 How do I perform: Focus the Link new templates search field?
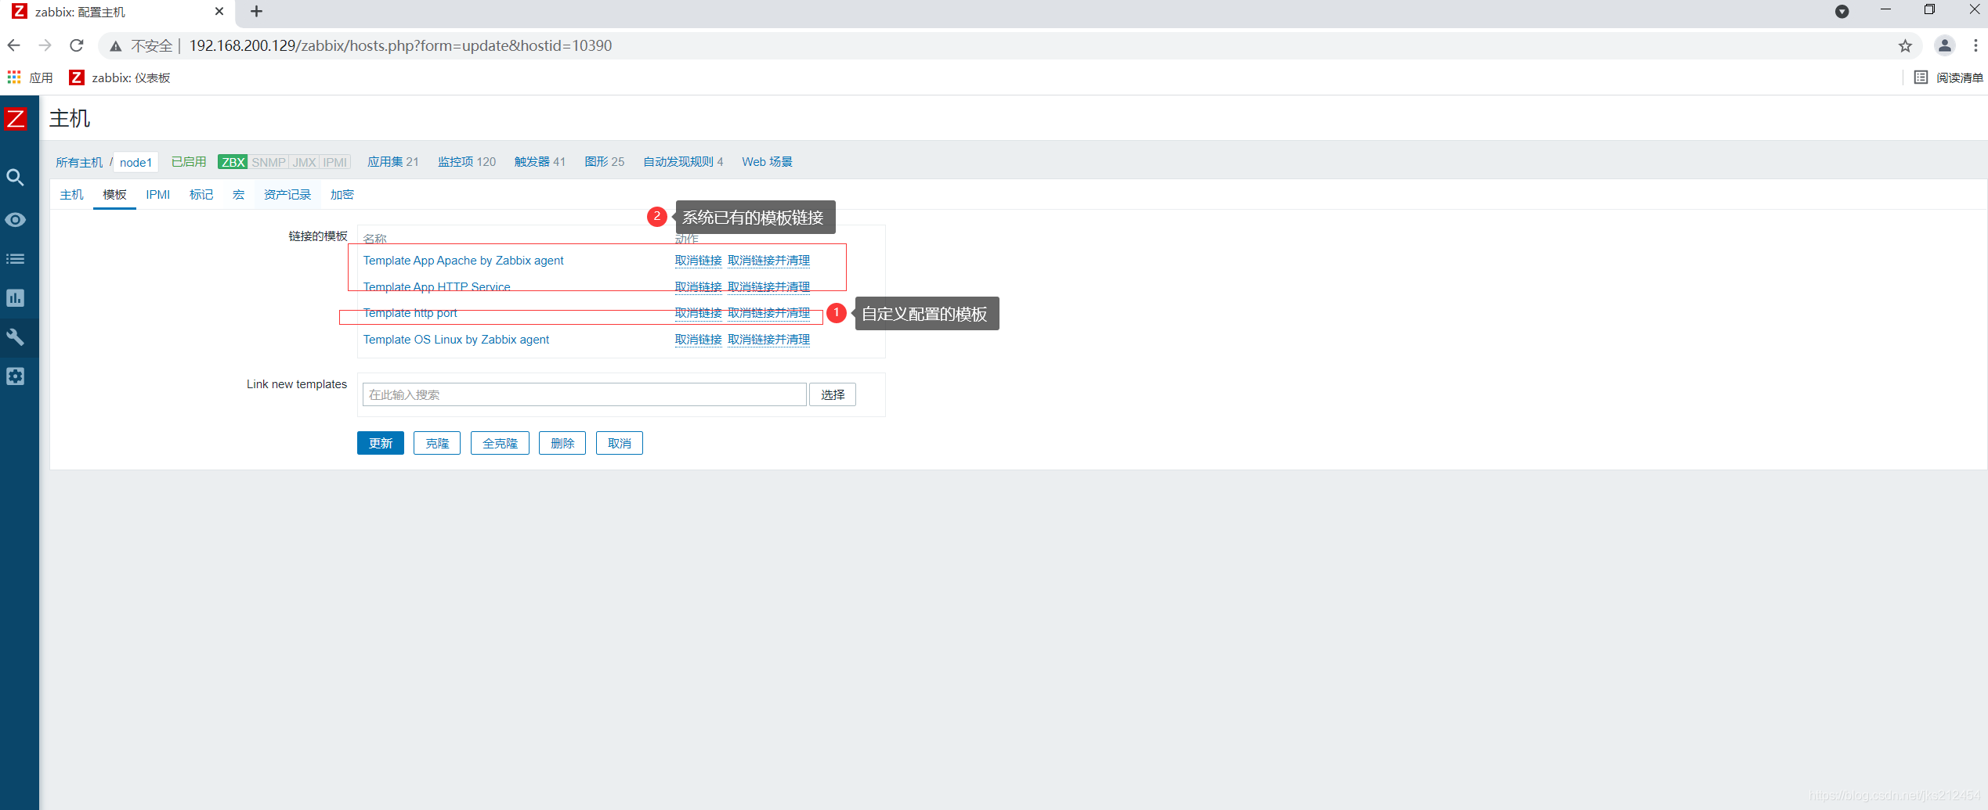pyautogui.click(x=584, y=394)
